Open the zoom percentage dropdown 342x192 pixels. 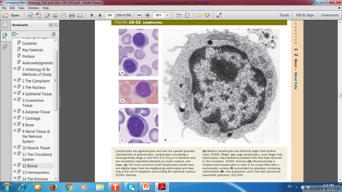pyautogui.click(x=167, y=15)
